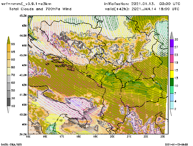Click the 21E longitude label
Viewport: 193px width, 146px height.
[x=129, y=137]
